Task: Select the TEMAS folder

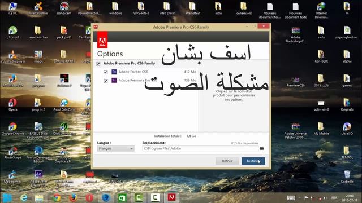Action: (347, 153)
